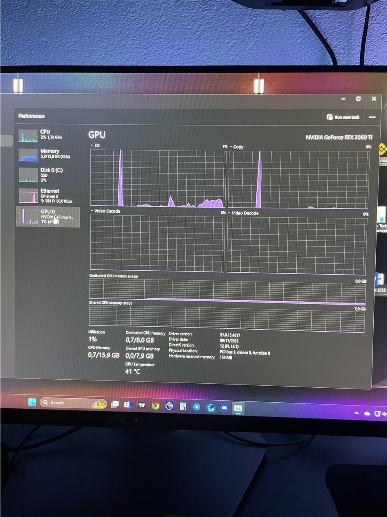387x517 pixels.
Task: Select the GPU 0 sidebar entry
Action: pyautogui.click(x=48, y=216)
